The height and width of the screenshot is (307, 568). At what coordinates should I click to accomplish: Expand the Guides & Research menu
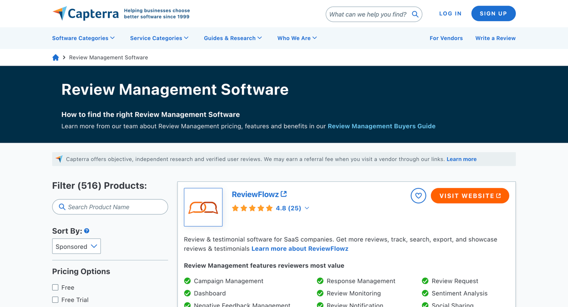coord(233,38)
